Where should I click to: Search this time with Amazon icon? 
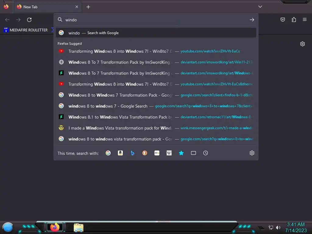(x=120, y=153)
